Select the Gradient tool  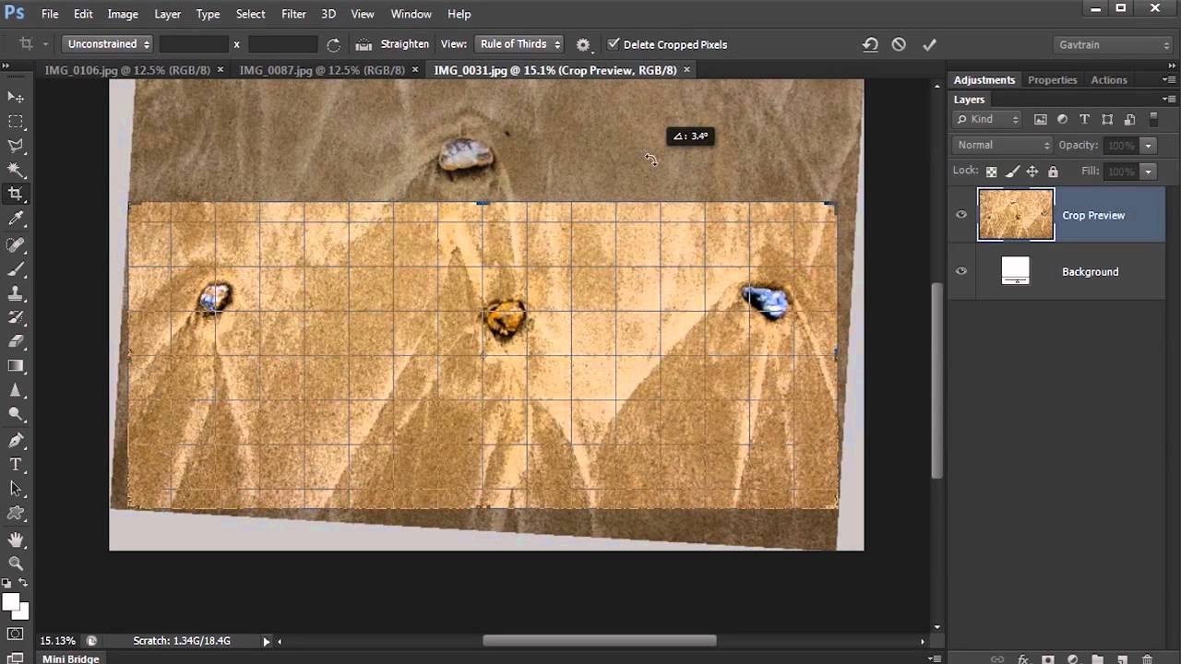tap(16, 367)
